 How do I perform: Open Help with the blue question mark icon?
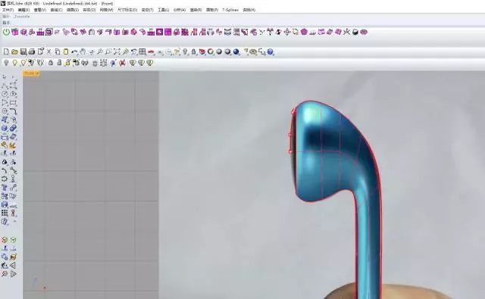(270, 52)
